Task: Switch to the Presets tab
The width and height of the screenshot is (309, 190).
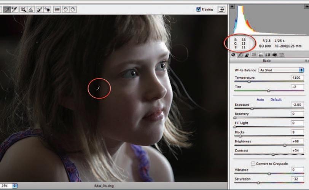Action: pyautogui.click(x=282, y=54)
